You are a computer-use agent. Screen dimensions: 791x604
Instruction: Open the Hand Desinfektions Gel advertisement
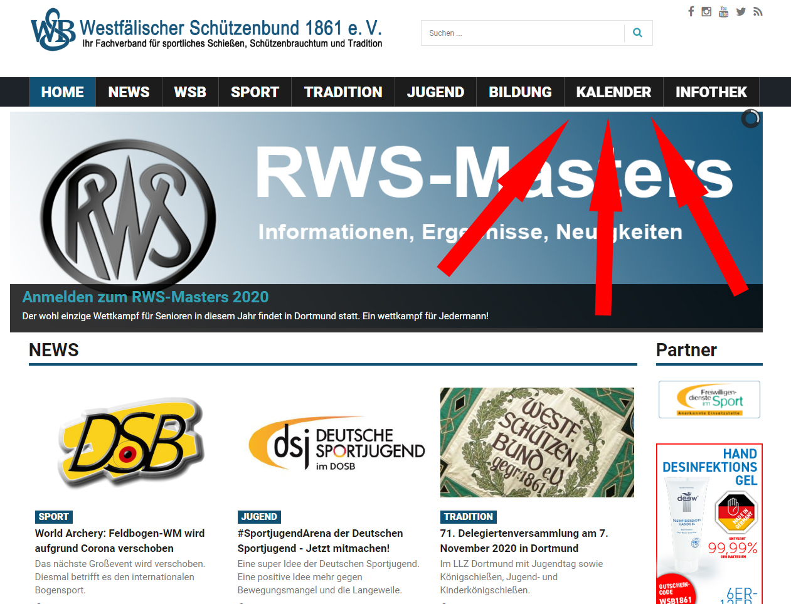click(x=709, y=524)
